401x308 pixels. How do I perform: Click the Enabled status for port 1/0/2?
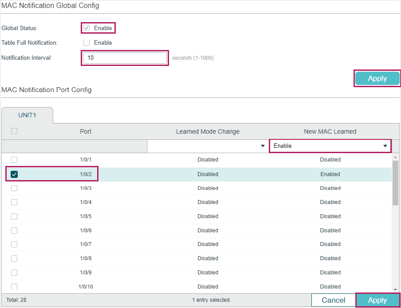[x=330, y=174]
